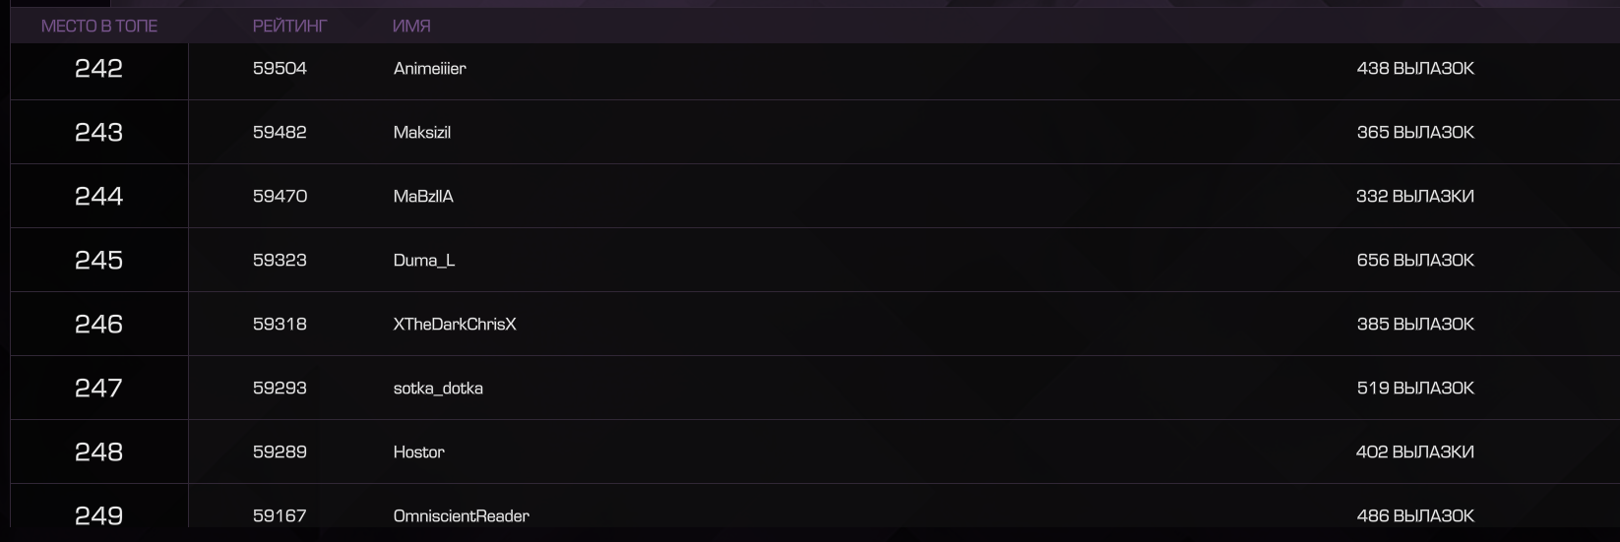The height and width of the screenshot is (542, 1620).
Task: Click rating value 59504
Action: coord(280,69)
